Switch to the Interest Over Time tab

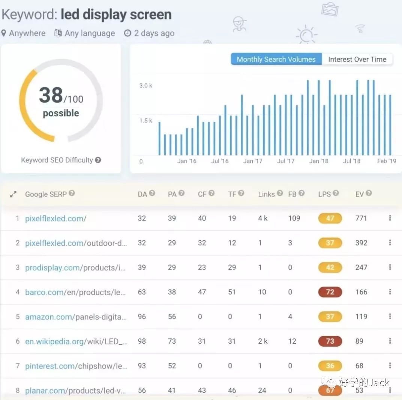click(357, 59)
